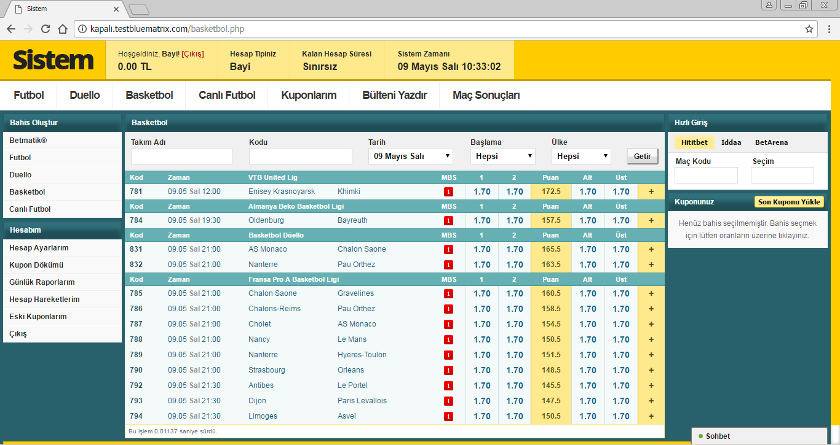Click the 160.5 Puan value cell
The height and width of the screenshot is (445, 840).
point(551,293)
